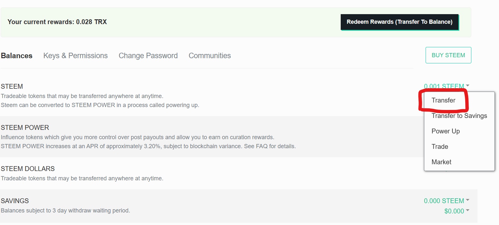Click the STEEM POWER heading

tap(25, 128)
